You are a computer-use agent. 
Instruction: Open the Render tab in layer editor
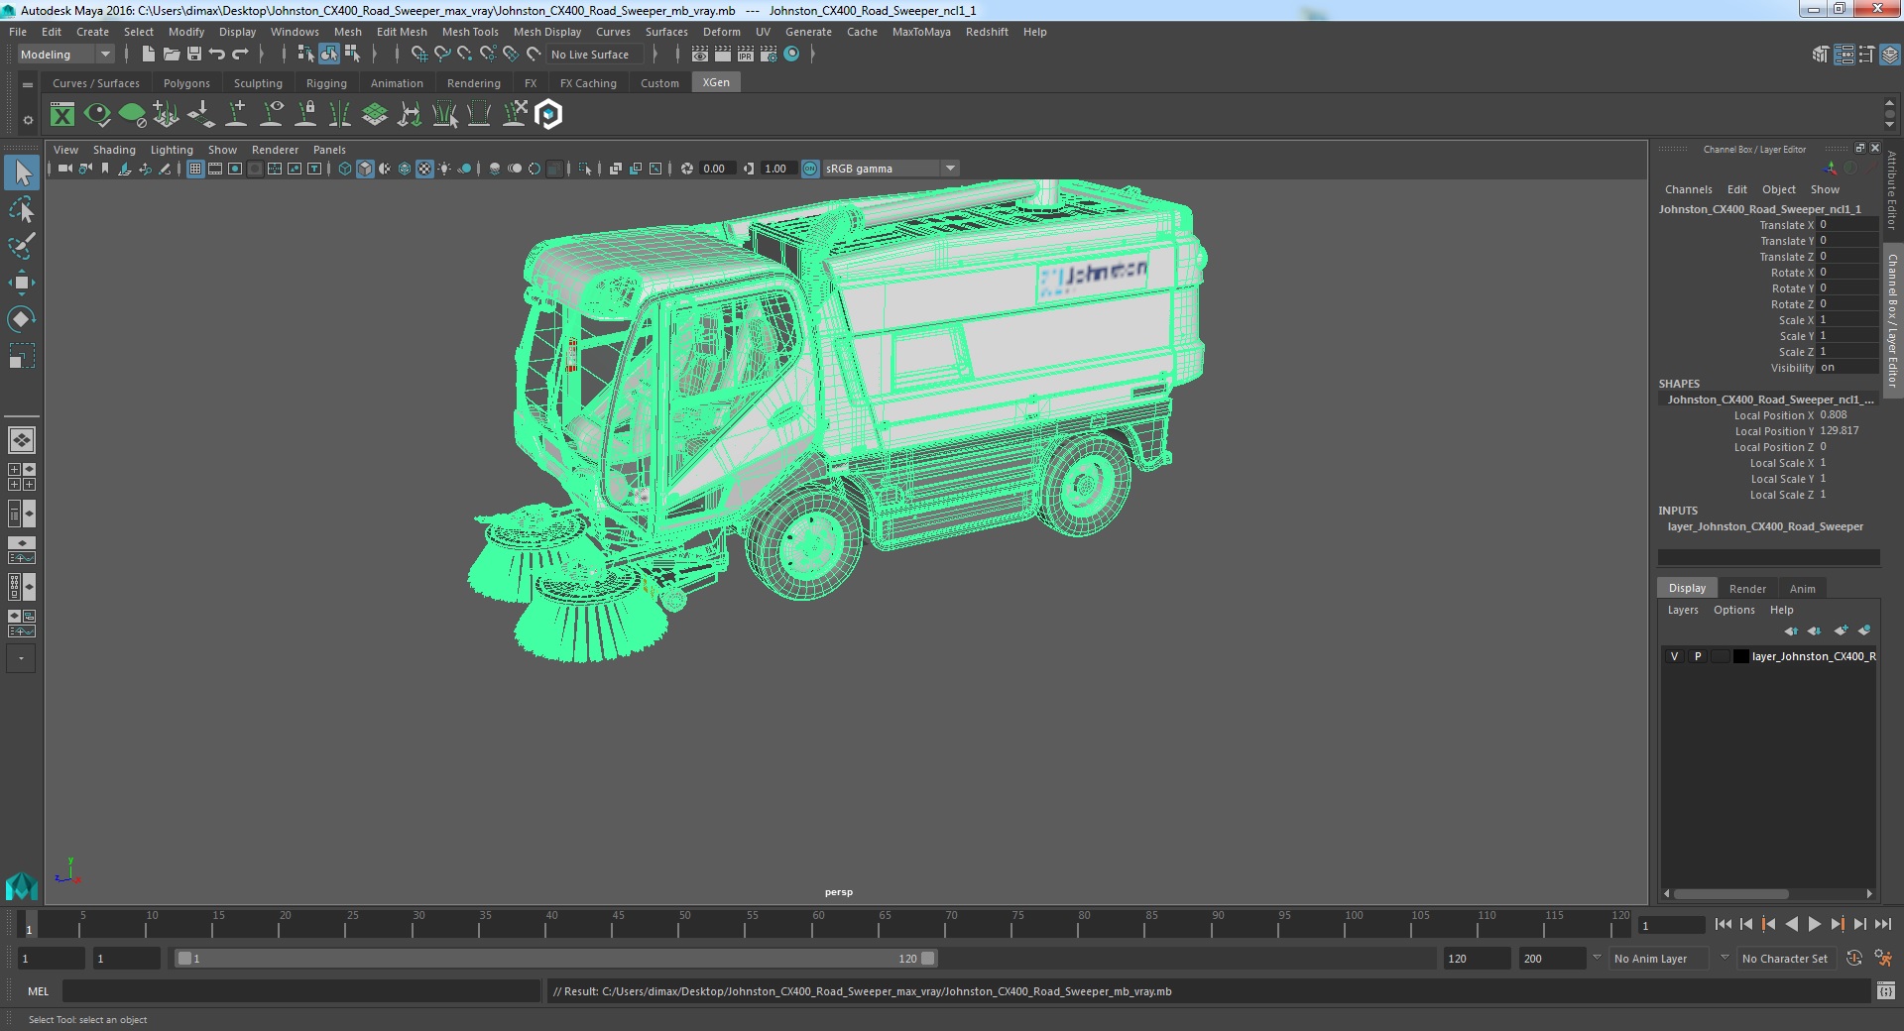coord(1747,589)
